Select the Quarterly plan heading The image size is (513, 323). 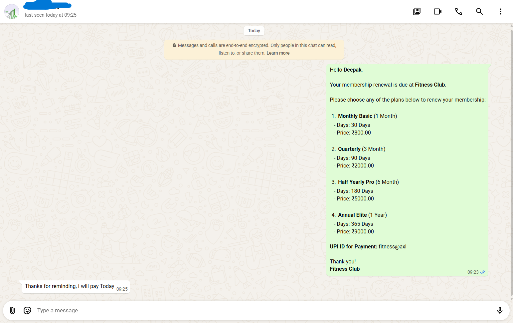349,149
